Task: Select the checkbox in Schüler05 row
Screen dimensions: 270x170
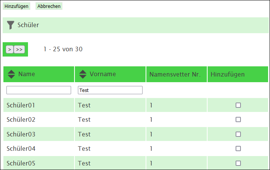Action: pyautogui.click(x=238, y=163)
